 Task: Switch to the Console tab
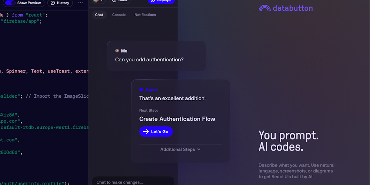coord(119,15)
